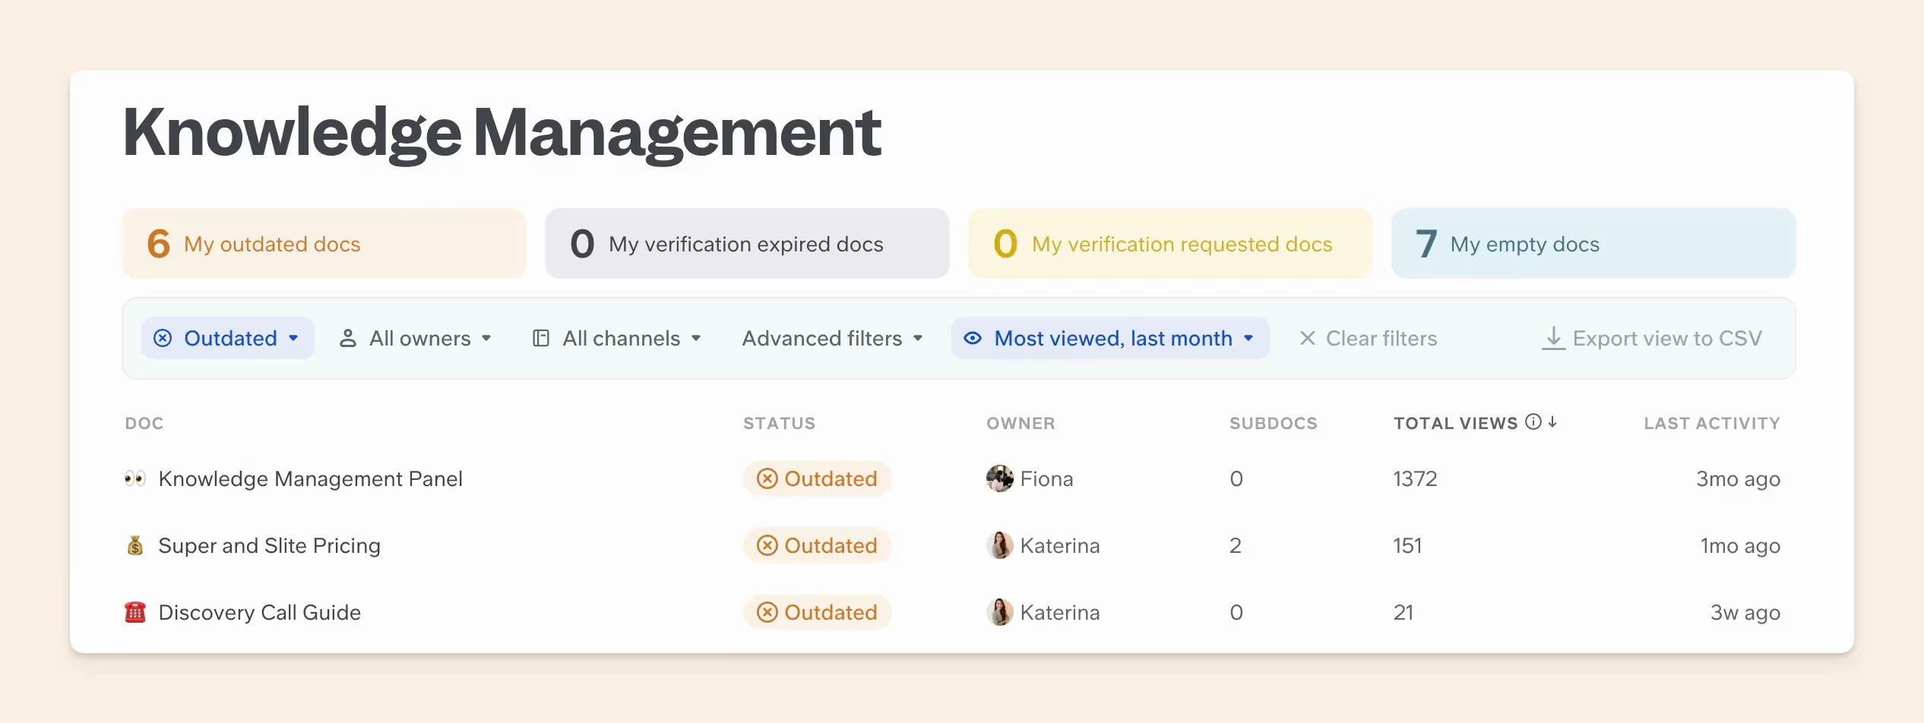Click Katerina's avatar in Super and Slite Pricing row

point(999,545)
